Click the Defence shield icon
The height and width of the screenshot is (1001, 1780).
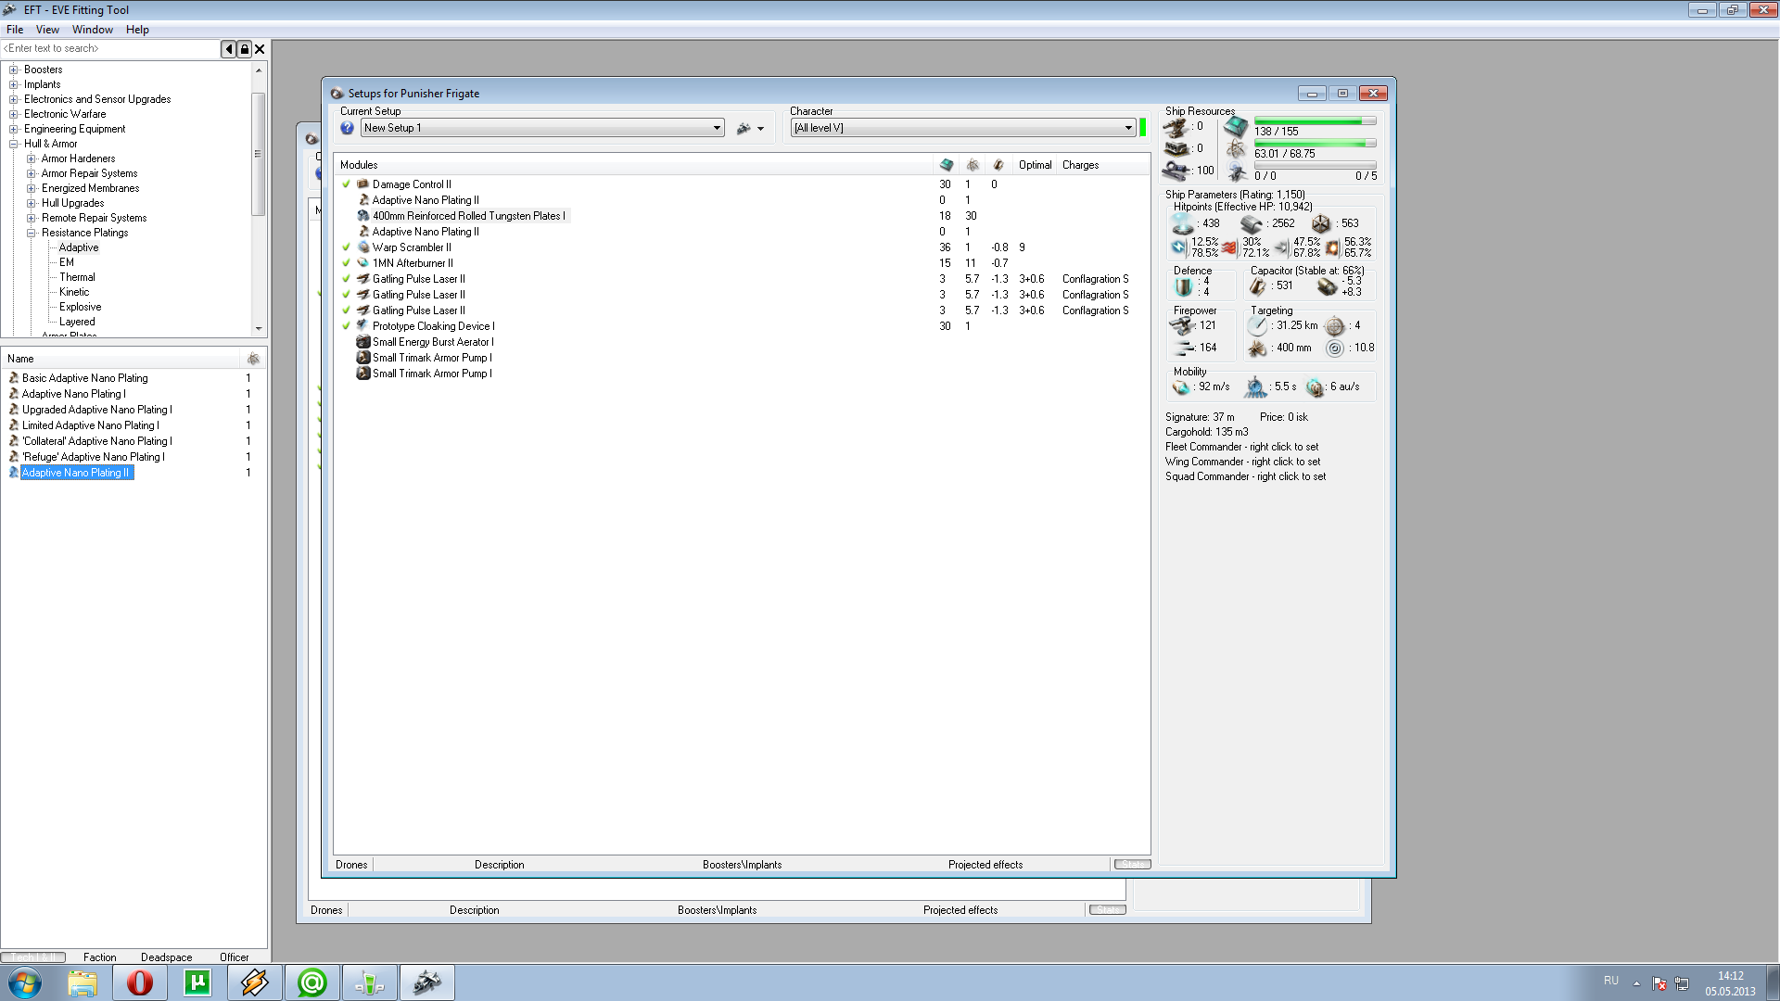coord(1184,286)
